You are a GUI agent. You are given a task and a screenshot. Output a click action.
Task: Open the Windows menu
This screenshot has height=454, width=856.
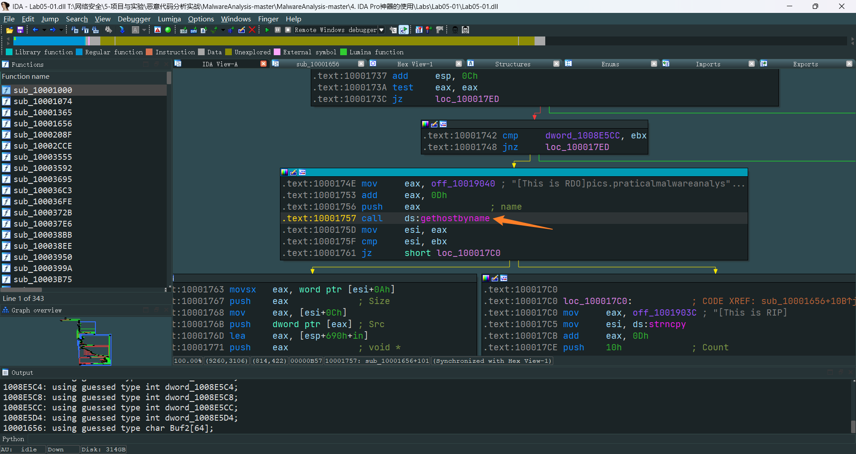[x=236, y=19]
